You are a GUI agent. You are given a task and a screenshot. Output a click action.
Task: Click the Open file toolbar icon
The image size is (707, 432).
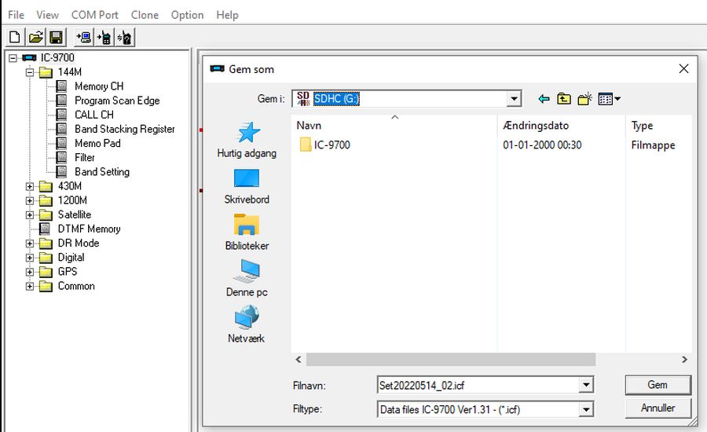pyautogui.click(x=35, y=37)
